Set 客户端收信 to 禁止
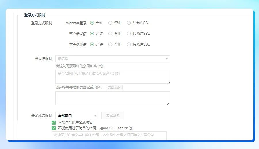The height and width of the screenshot is (149, 259). (111, 44)
